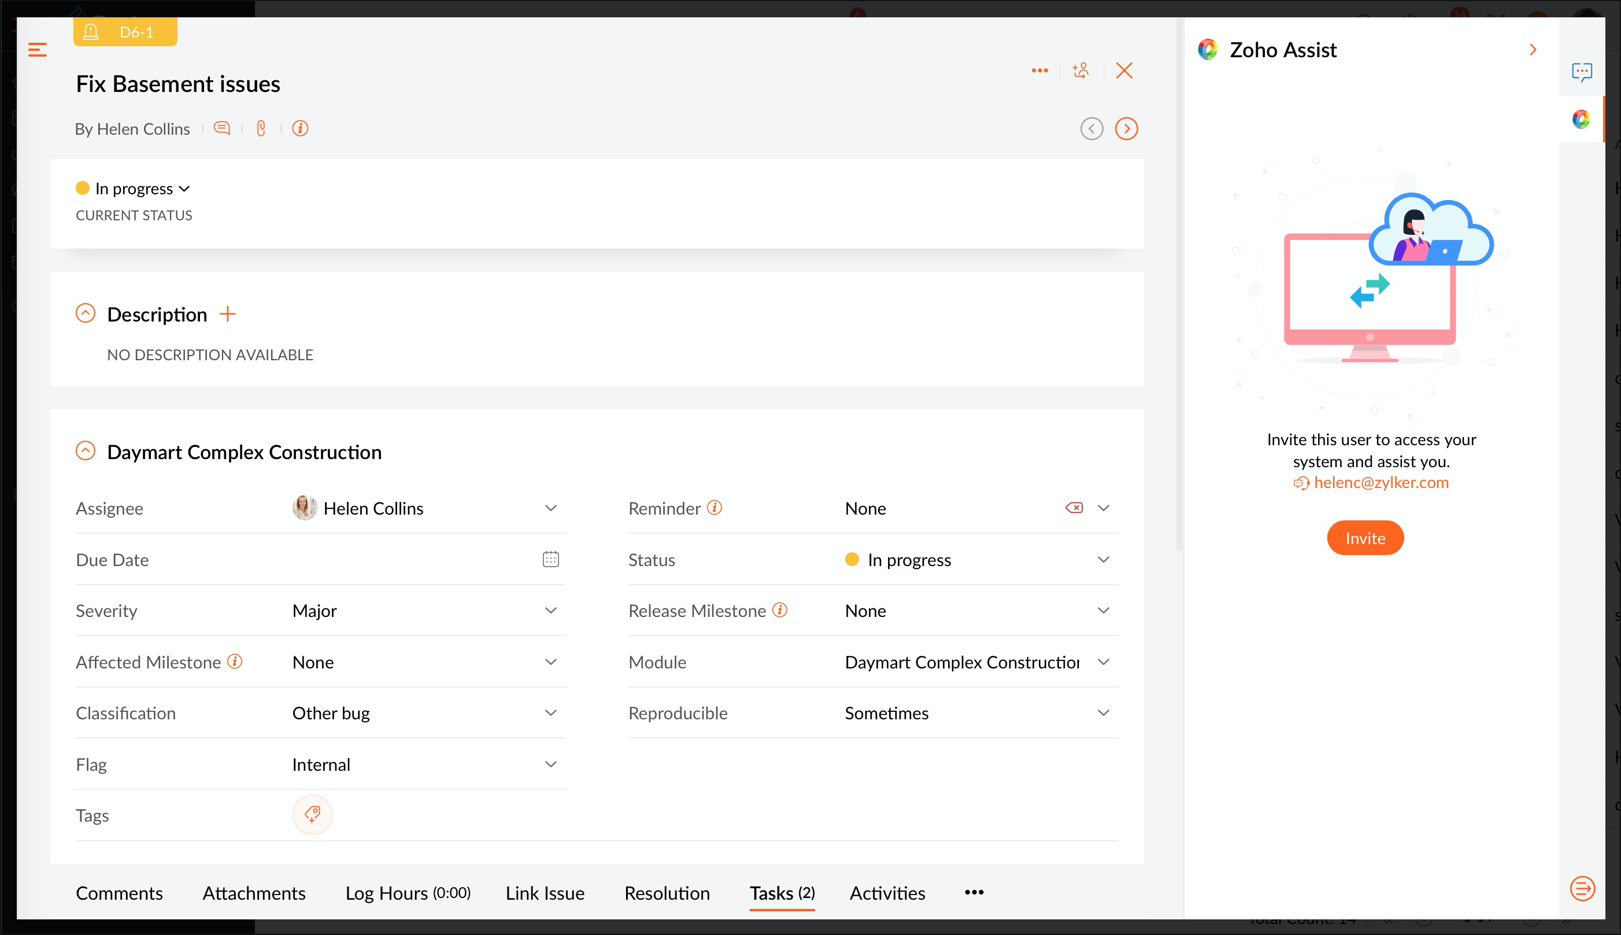1621x935 pixels.
Task: Collapse Daymart Complex Construction section
Action: [86, 451]
